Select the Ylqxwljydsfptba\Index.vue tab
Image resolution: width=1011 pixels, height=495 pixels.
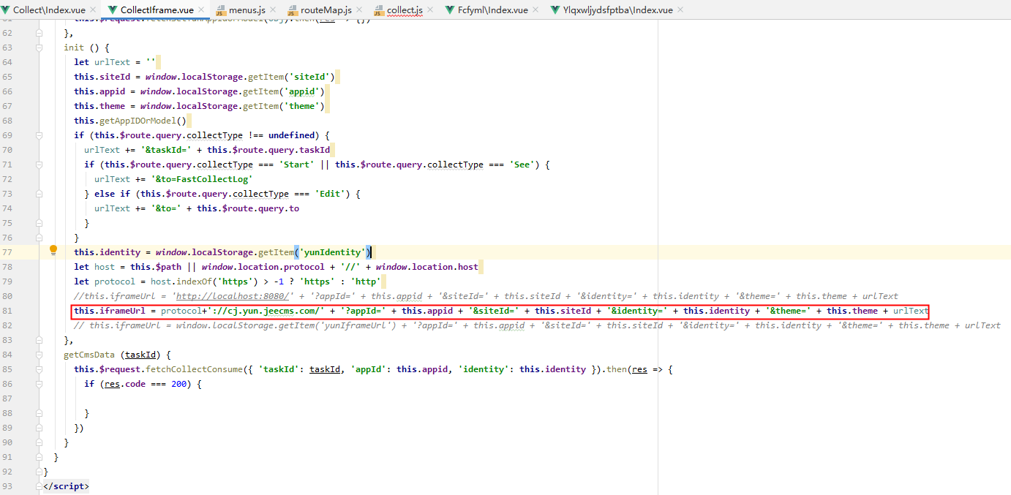[x=617, y=10]
